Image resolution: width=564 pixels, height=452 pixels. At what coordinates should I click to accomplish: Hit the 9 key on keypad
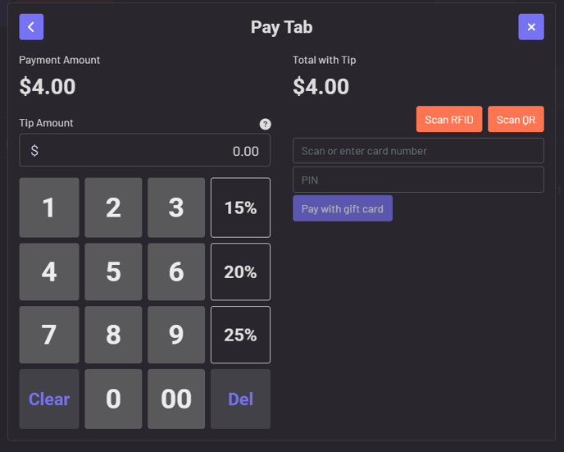[x=176, y=335]
